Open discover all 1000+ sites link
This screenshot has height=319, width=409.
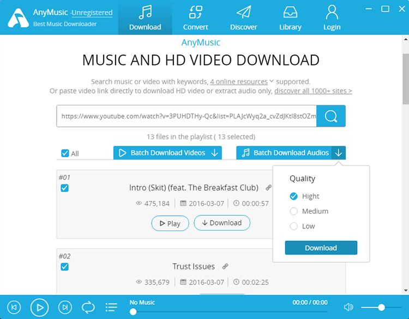[x=313, y=91]
